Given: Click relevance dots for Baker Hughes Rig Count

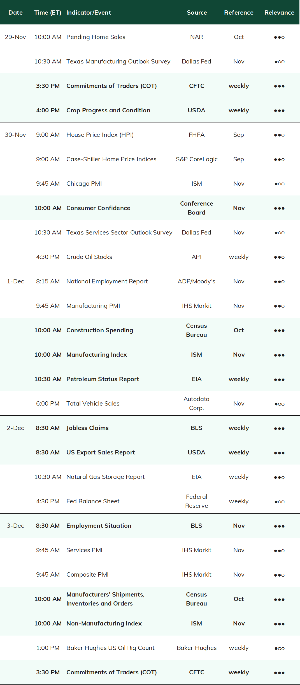Looking at the screenshot, I should [x=279, y=648].
